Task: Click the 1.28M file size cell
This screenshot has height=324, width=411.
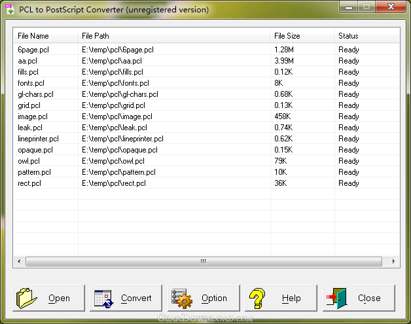Action: pyautogui.click(x=284, y=50)
